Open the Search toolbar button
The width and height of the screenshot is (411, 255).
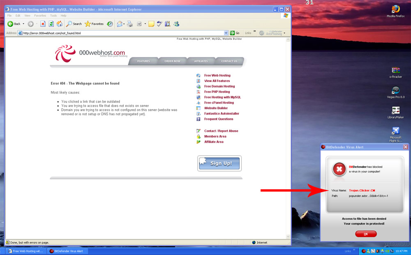pos(74,24)
